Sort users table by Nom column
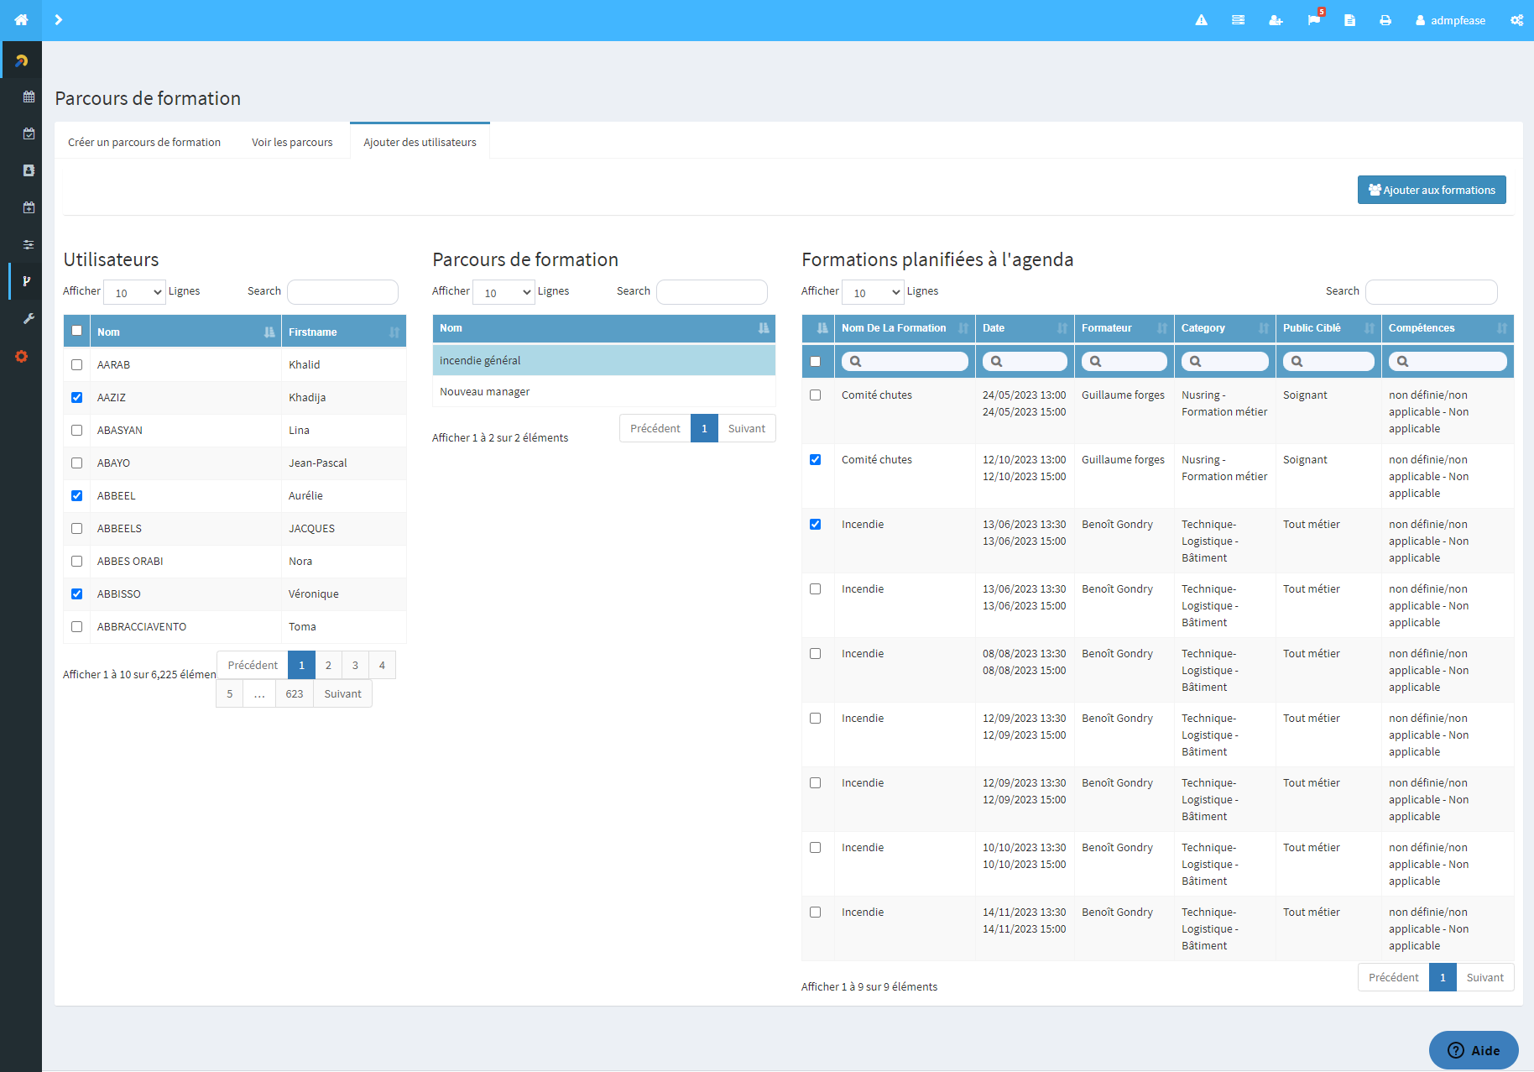 (185, 332)
